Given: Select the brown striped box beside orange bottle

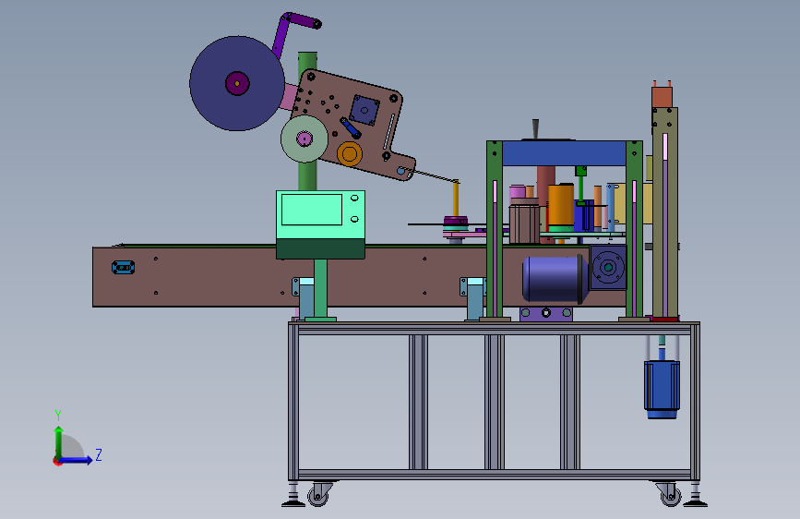Looking at the screenshot, I should pos(524,223).
